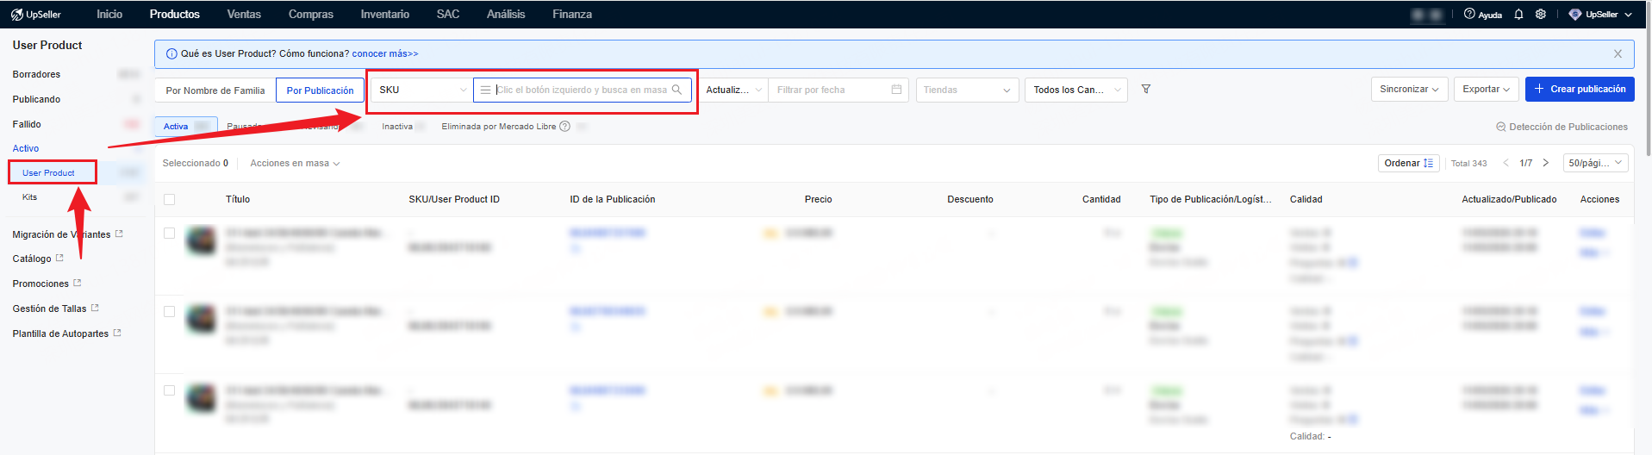Click Crear publicación button

pos(1579,90)
